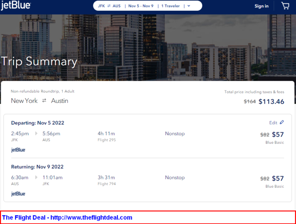Select the Nov 5 - Nov 9 dates field
Image resolution: width=296 pixels, height=224 pixels.
click(141, 6)
